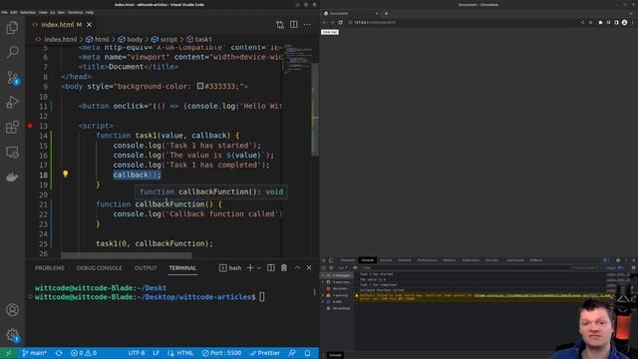This screenshot has width=638, height=359.
Task: Change the UTF-8 file encoding
Action: 137,353
